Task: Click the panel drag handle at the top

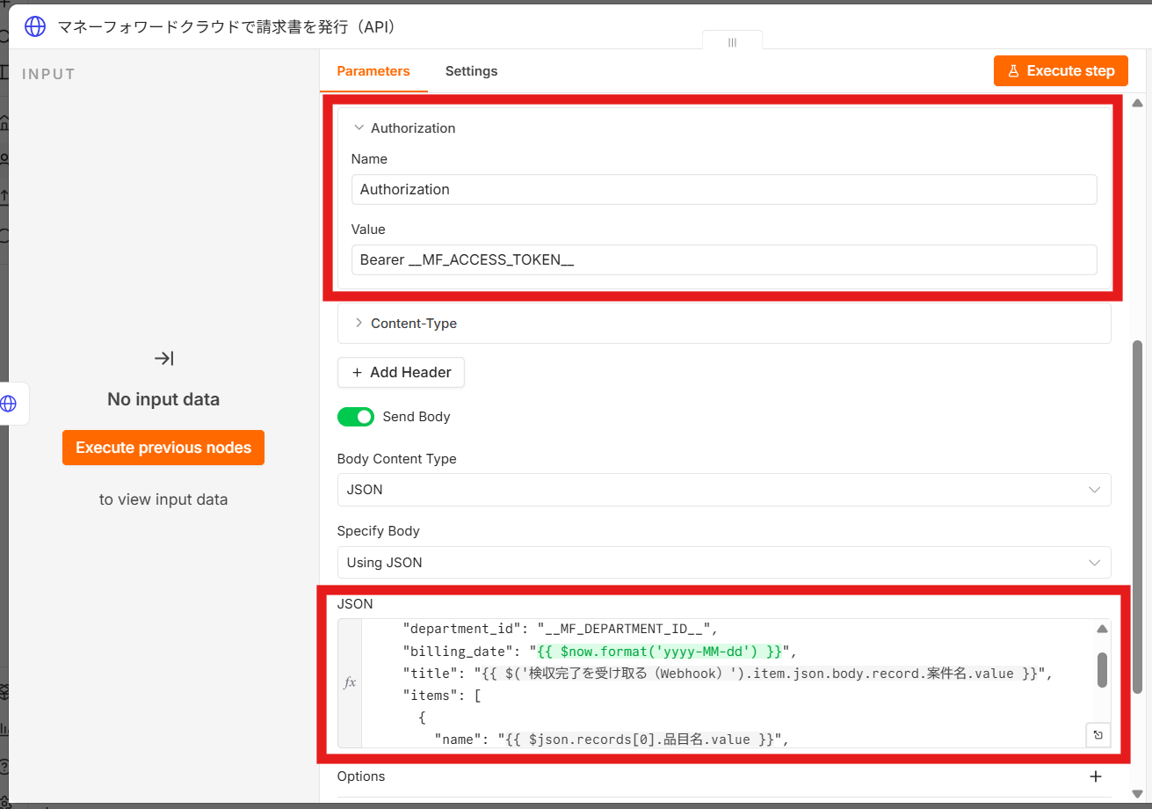Action: 732,42
